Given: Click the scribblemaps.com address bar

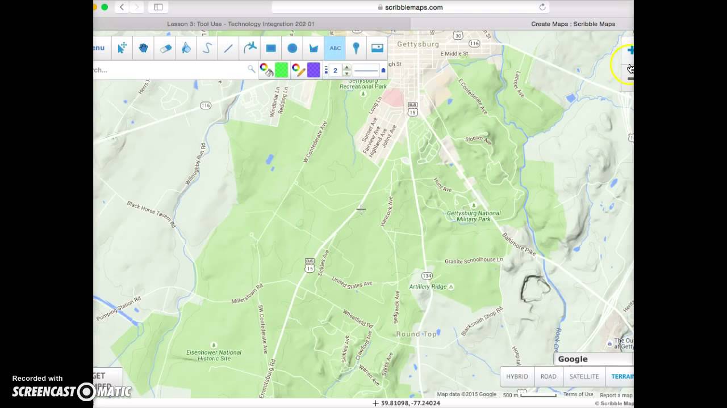Looking at the screenshot, I should click(410, 7).
